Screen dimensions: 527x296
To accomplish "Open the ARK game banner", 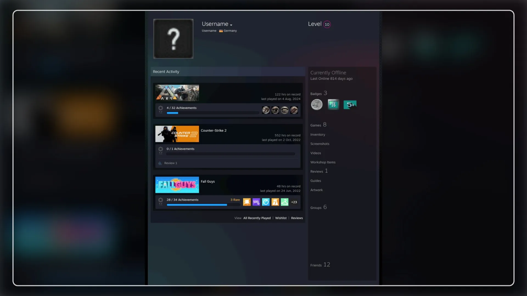I will click(177, 93).
